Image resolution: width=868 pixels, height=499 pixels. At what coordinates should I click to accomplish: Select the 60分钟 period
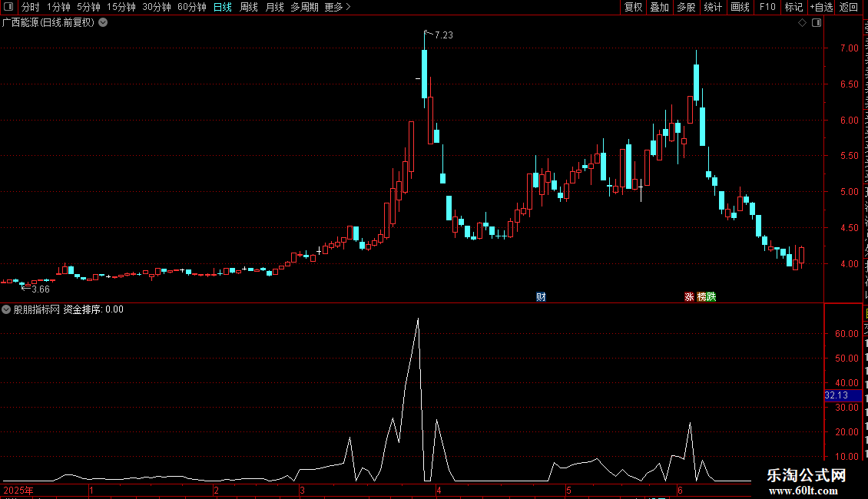(192, 7)
